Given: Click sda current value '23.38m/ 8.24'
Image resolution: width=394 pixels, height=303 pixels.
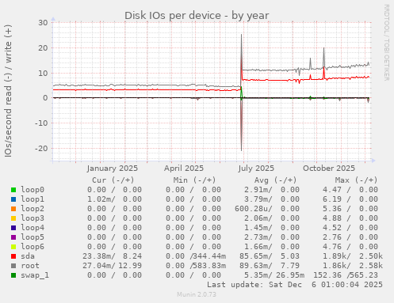Looking at the screenshot, I should tap(112, 256).
